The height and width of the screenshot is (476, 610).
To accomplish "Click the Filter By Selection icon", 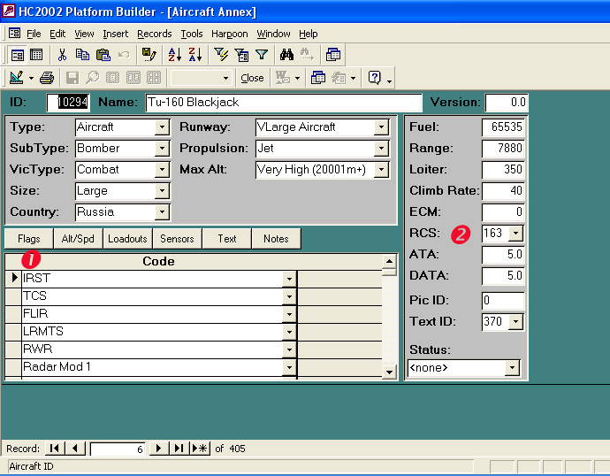I will click(x=221, y=55).
